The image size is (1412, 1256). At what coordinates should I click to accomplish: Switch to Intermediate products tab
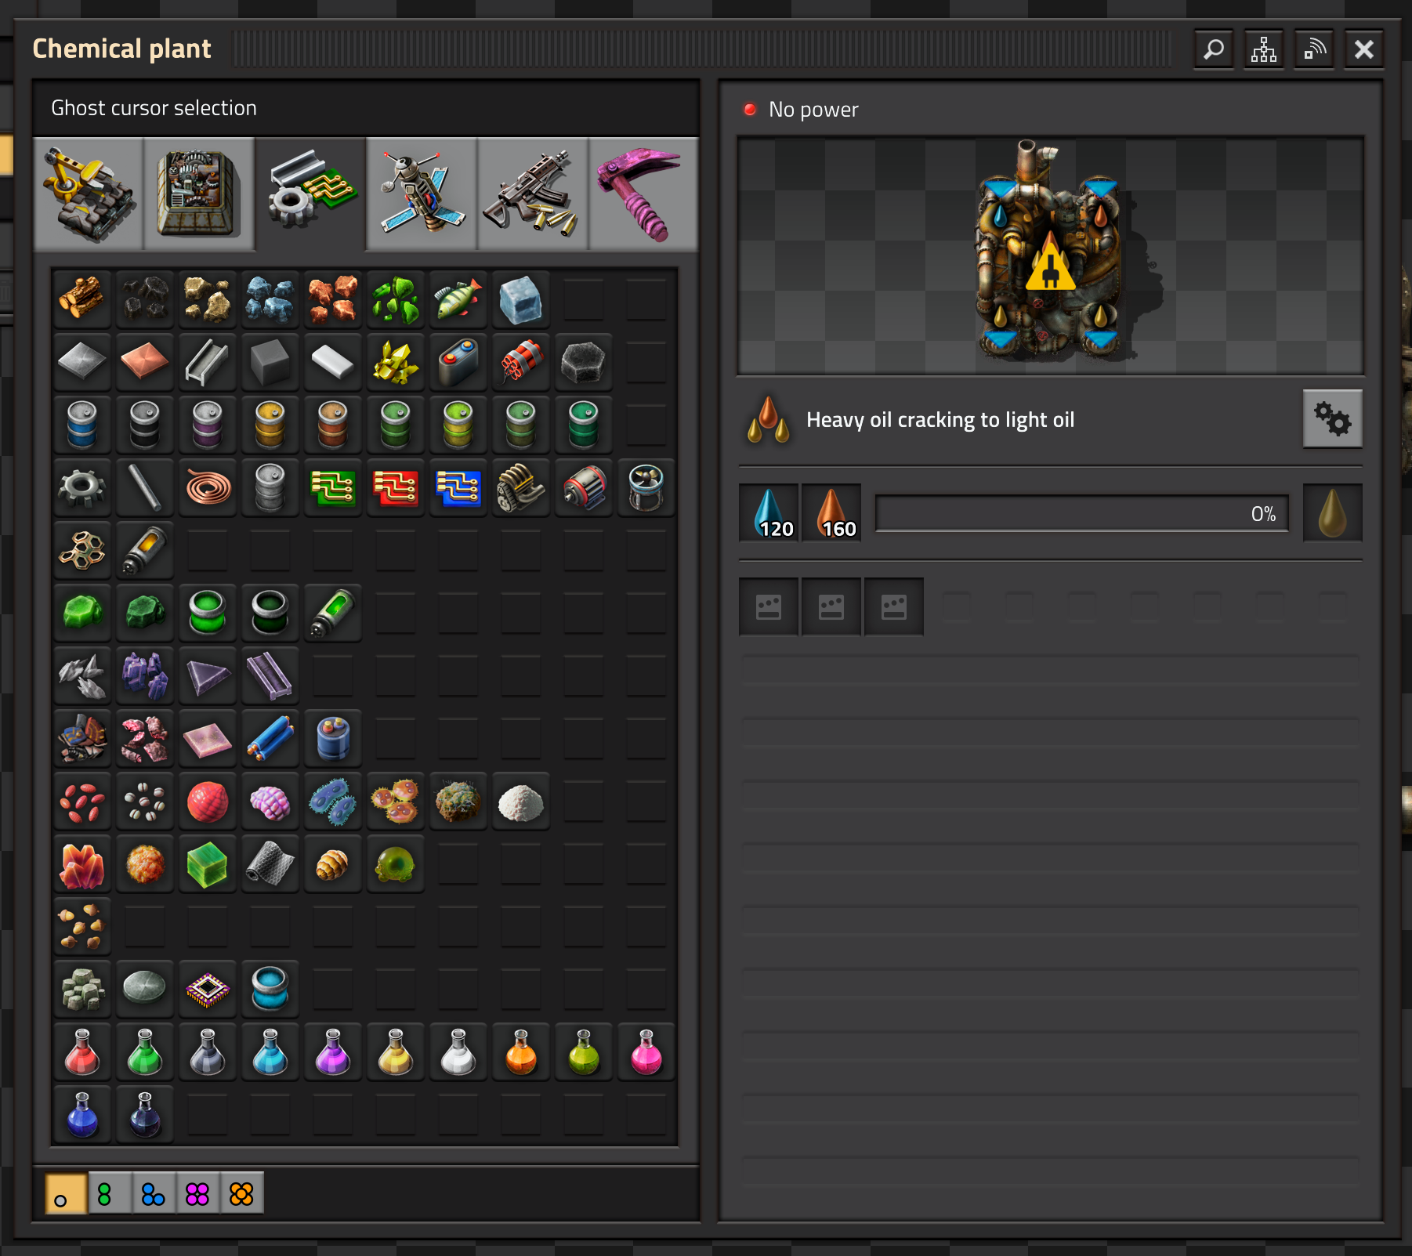[310, 194]
